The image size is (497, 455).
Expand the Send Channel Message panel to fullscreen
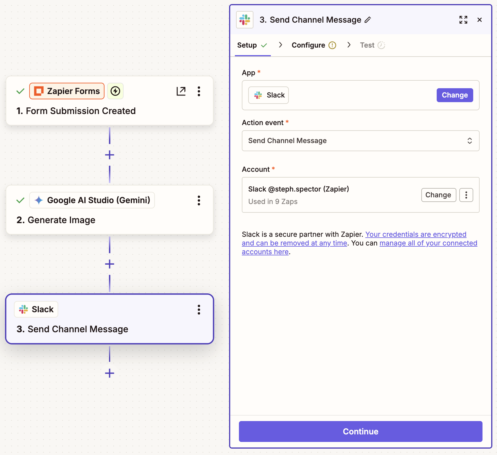pyautogui.click(x=463, y=19)
